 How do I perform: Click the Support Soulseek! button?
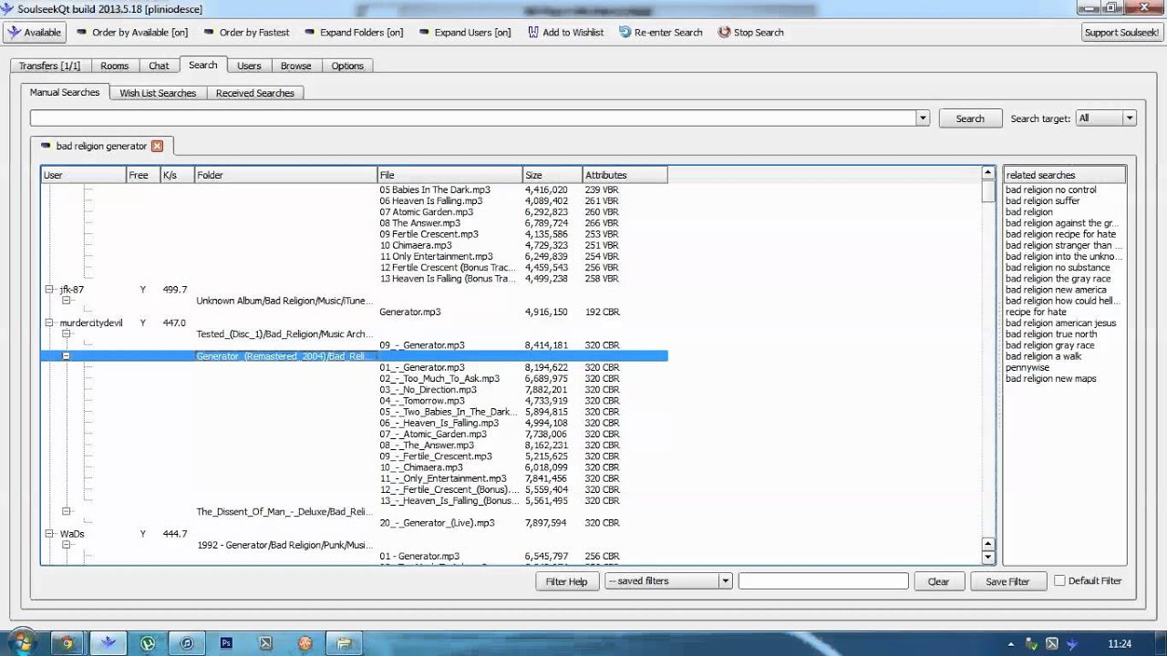pyautogui.click(x=1121, y=32)
